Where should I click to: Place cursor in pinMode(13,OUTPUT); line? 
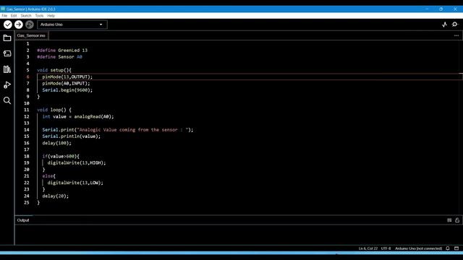pos(67,77)
